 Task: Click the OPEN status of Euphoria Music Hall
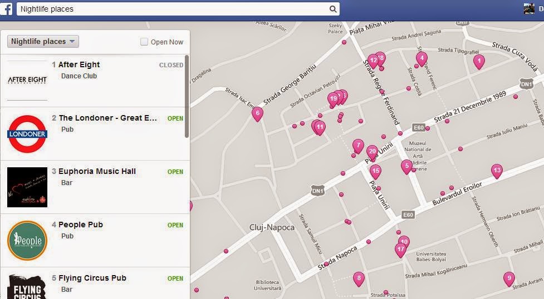click(175, 172)
